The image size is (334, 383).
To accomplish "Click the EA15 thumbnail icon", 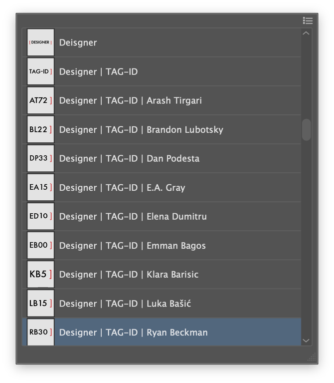I will tap(40, 187).
